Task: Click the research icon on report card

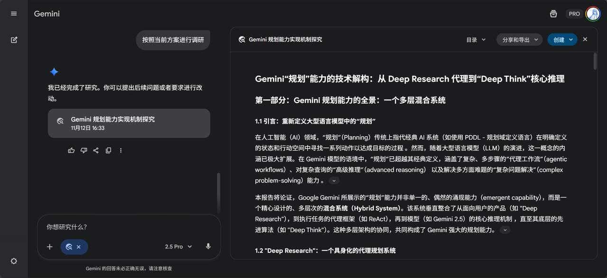Action: (x=60, y=121)
